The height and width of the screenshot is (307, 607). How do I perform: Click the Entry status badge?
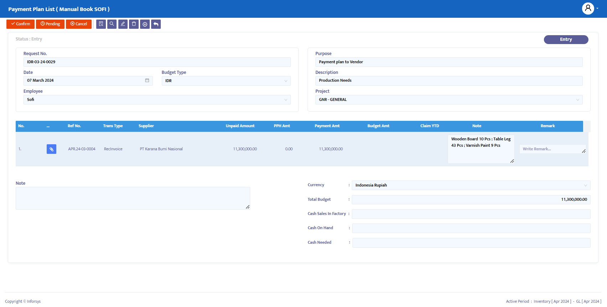click(x=566, y=39)
